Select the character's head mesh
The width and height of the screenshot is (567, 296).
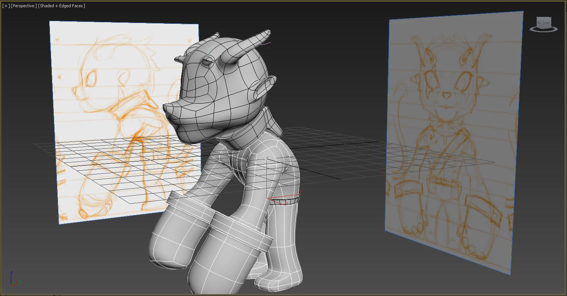click(x=219, y=92)
